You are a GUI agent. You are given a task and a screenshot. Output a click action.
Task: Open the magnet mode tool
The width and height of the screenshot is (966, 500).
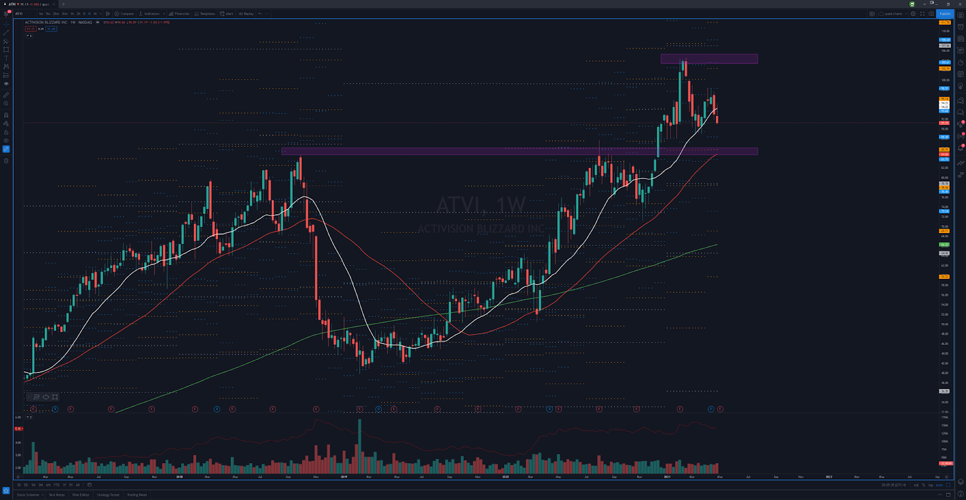tap(6, 115)
